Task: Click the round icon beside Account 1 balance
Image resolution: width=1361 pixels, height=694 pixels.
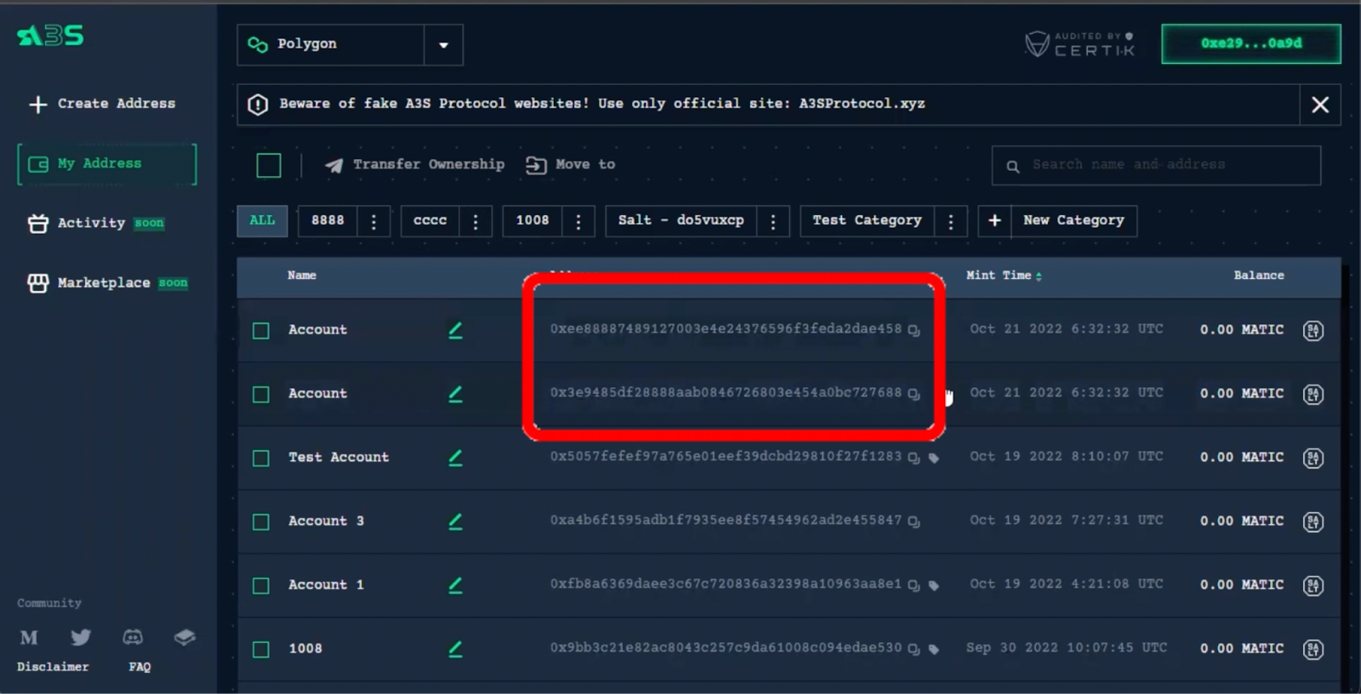Action: click(x=1313, y=585)
